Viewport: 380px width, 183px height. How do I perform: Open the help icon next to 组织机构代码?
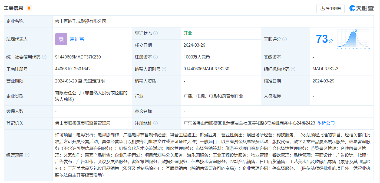tap(293, 69)
